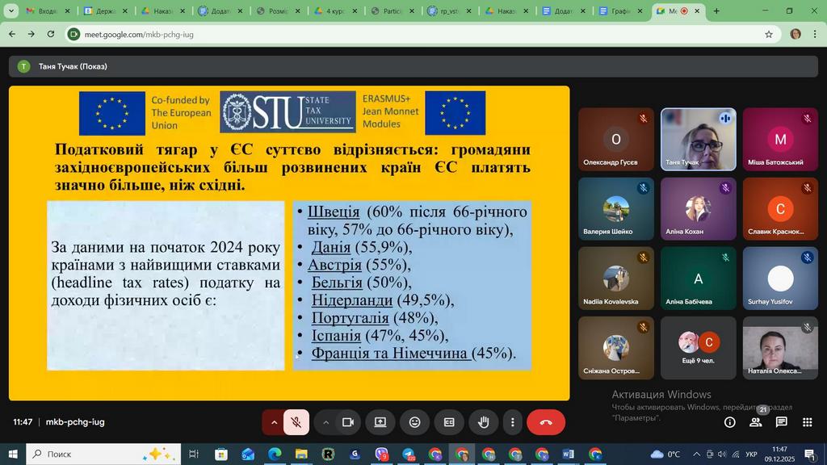Select Таня Тучак's video tile
This screenshot has width=827, height=465.
pyautogui.click(x=699, y=139)
